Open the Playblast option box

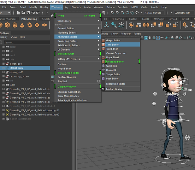tap(99, 81)
